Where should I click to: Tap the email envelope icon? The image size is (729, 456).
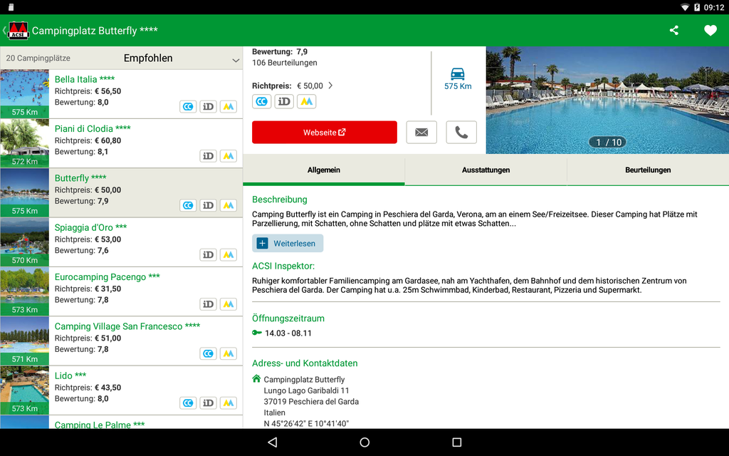click(x=421, y=133)
